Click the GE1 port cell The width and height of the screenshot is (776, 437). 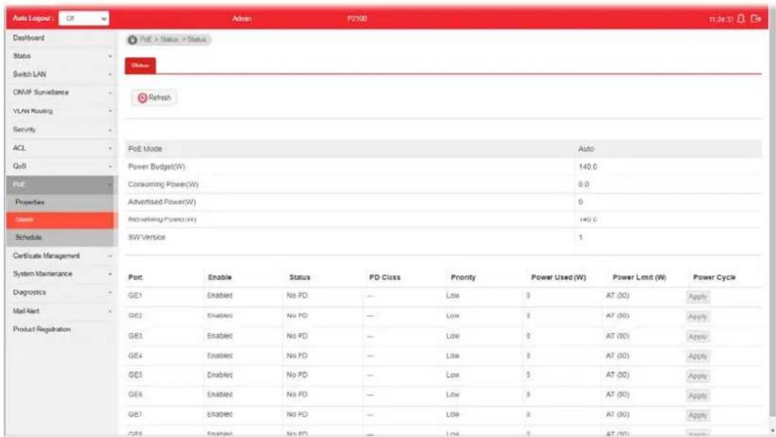click(135, 295)
